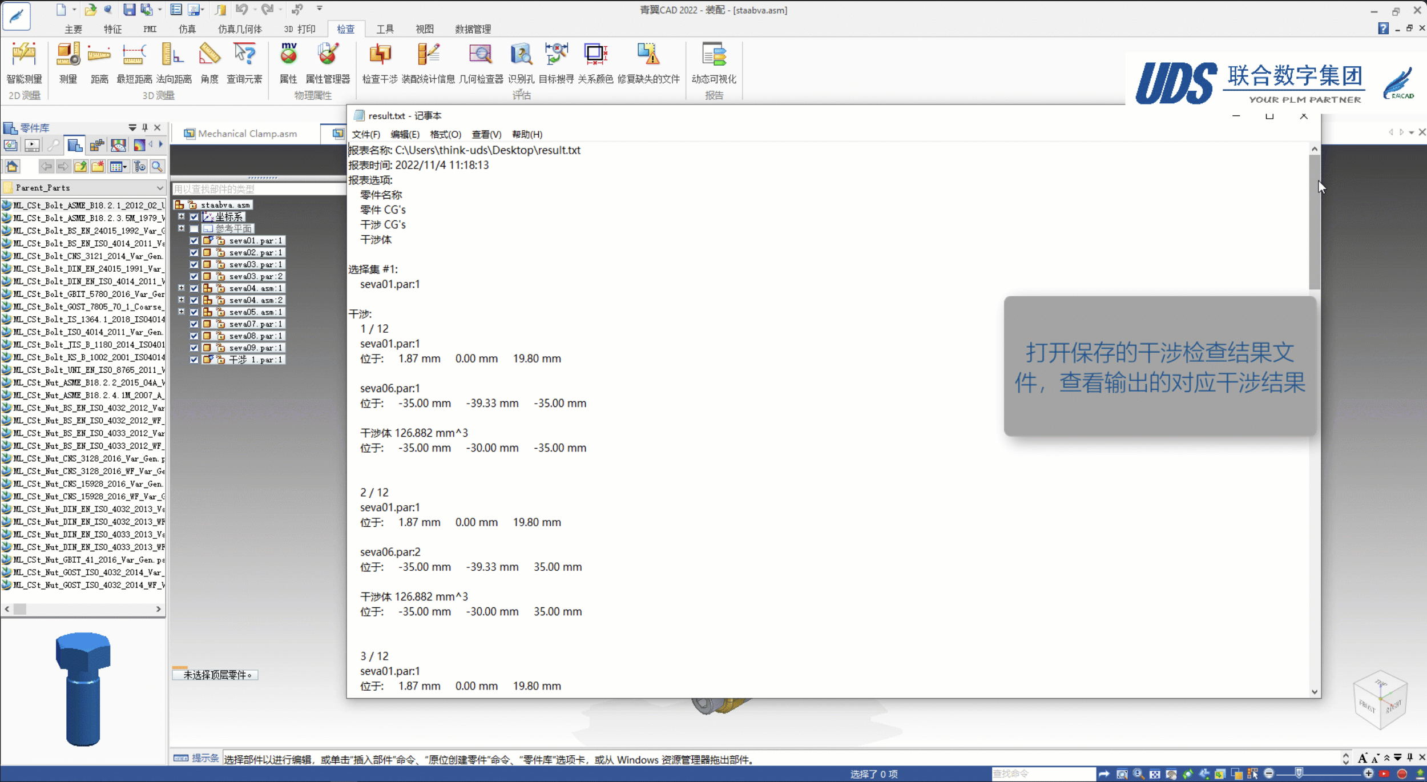Toggle checkbox for seva09.par:1
Viewport: 1427px width, 782px height.
tap(194, 348)
